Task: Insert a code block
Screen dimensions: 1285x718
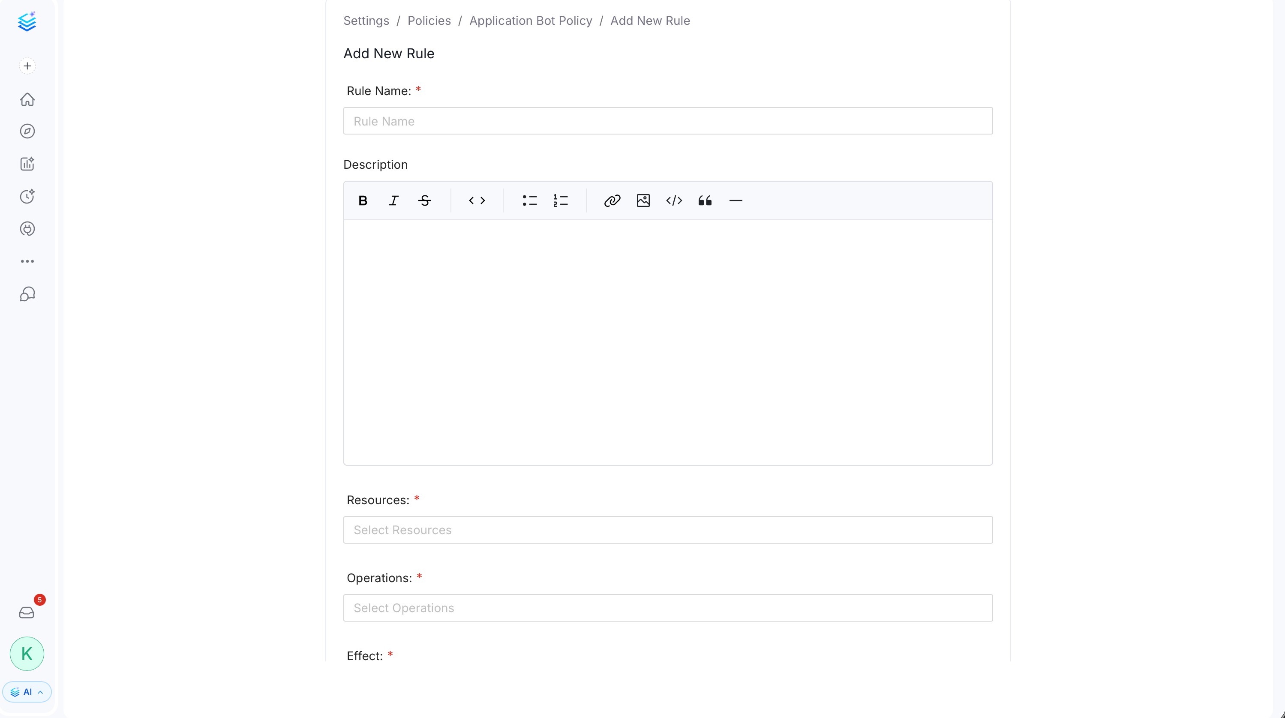Action: tap(674, 200)
